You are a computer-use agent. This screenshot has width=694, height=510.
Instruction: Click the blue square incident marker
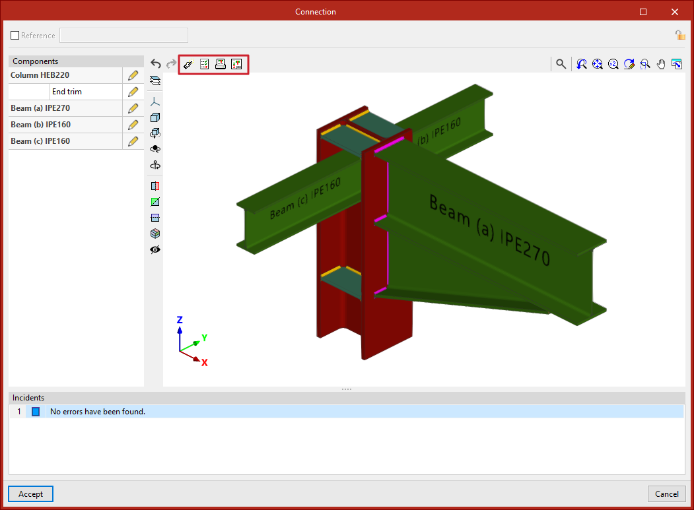(36, 412)
